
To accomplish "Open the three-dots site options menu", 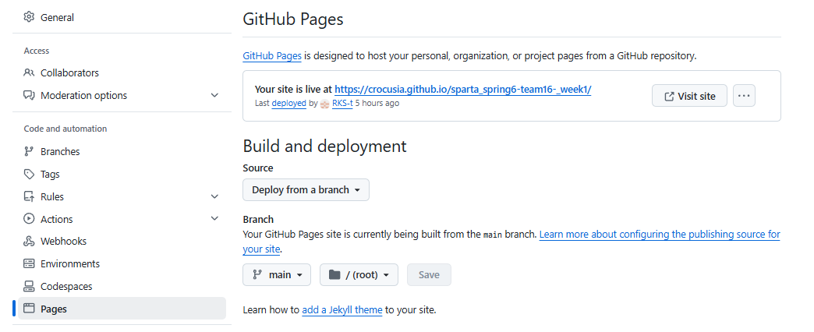I will [x=744, y=96].
